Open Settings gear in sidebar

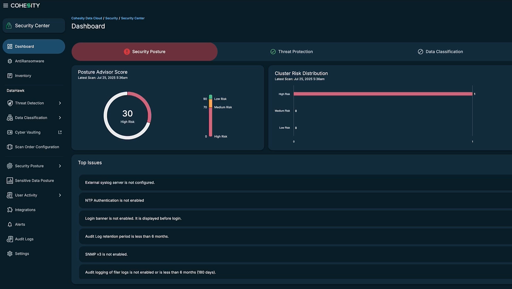tap(10, 254)
